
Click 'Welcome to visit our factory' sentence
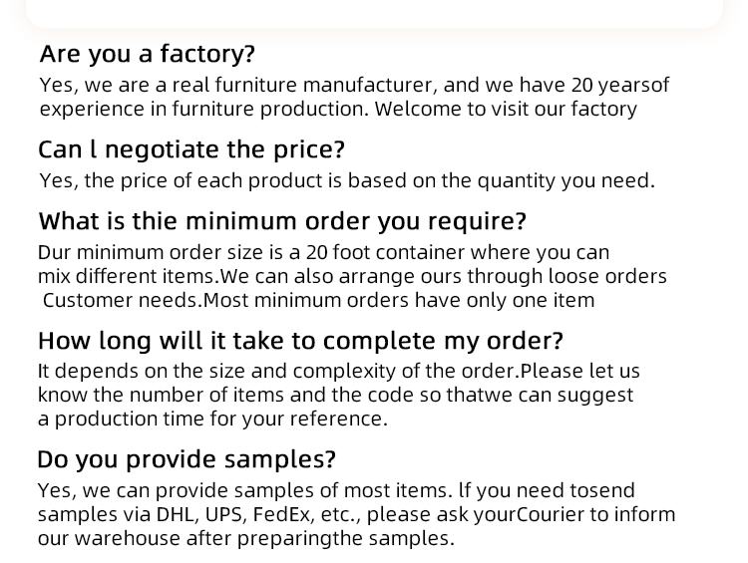click(x=506, y=110)
